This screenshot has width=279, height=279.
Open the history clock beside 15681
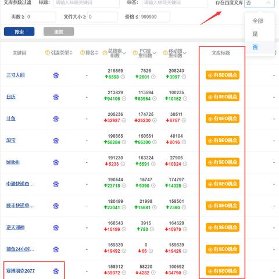tap(155, 208)
